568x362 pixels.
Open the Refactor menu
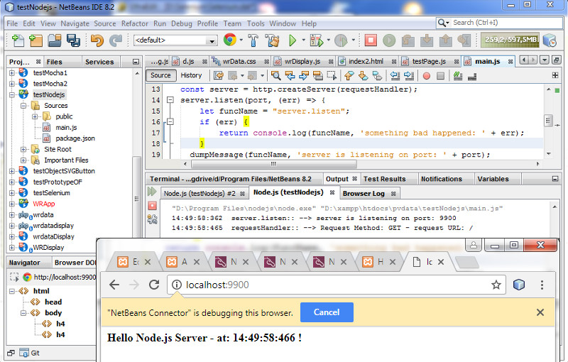(135, 23)
